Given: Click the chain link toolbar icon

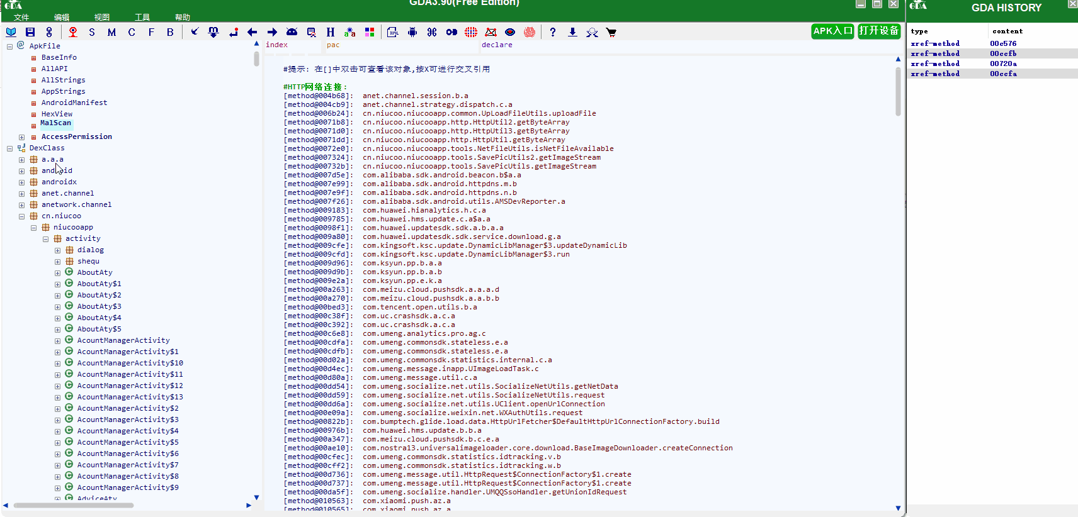Looking at the screenshot, I should [49, 32].
